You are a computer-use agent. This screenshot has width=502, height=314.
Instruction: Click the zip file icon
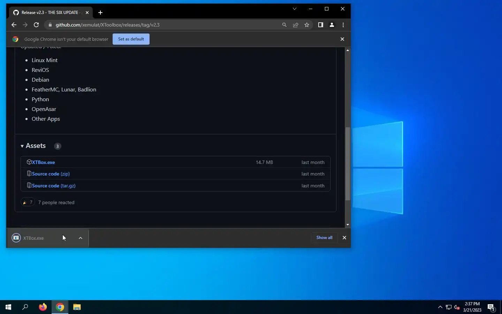tap(29, 173)
